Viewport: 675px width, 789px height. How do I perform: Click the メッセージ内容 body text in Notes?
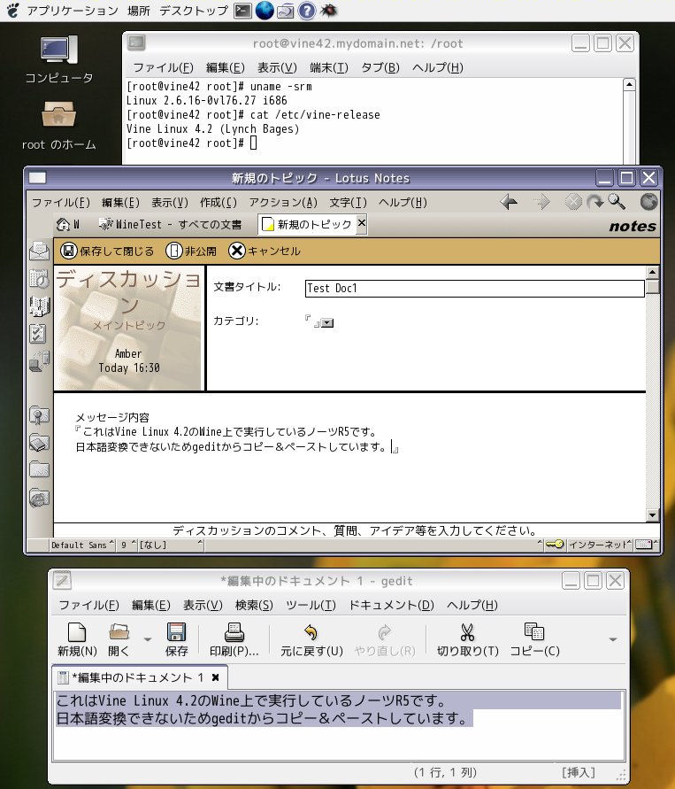112,417
